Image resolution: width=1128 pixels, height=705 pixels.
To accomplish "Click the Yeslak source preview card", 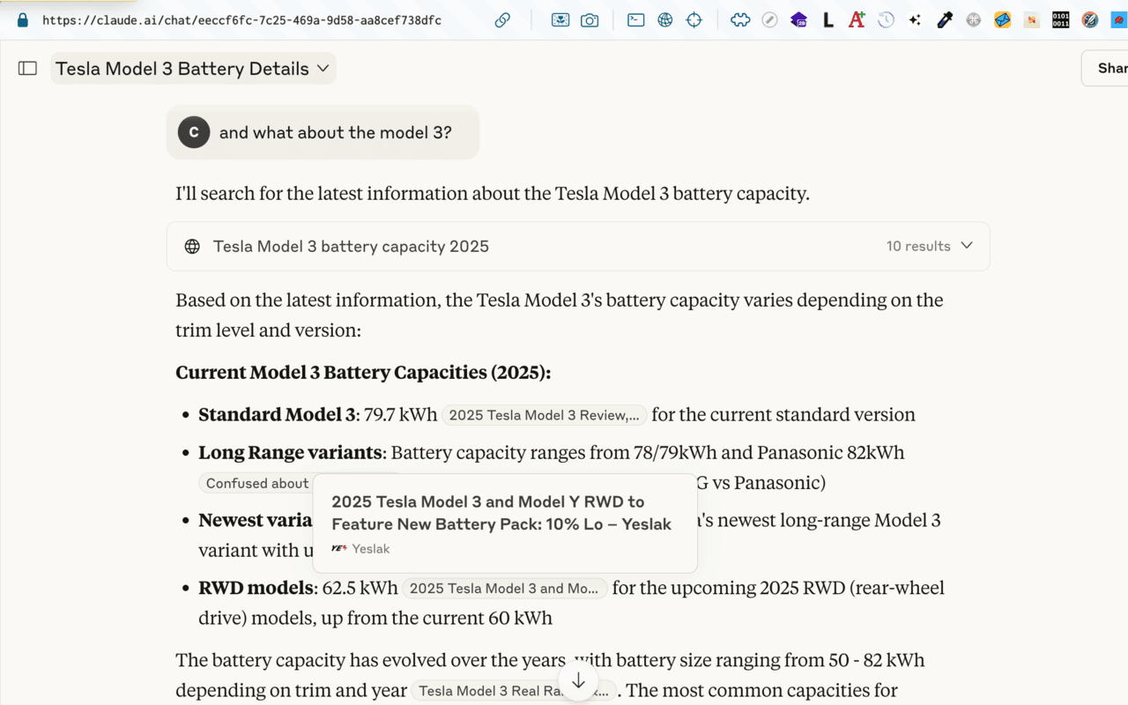I will pyautogui.click(x=504, y=523).
